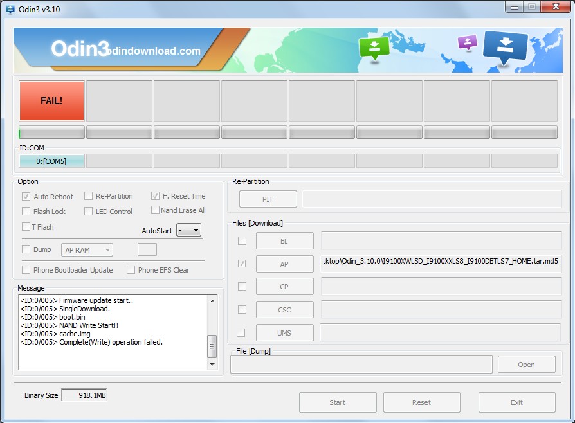Click the Message log scroll up arrow
This screenshot has height=423, width=575.
pos(212,301)
